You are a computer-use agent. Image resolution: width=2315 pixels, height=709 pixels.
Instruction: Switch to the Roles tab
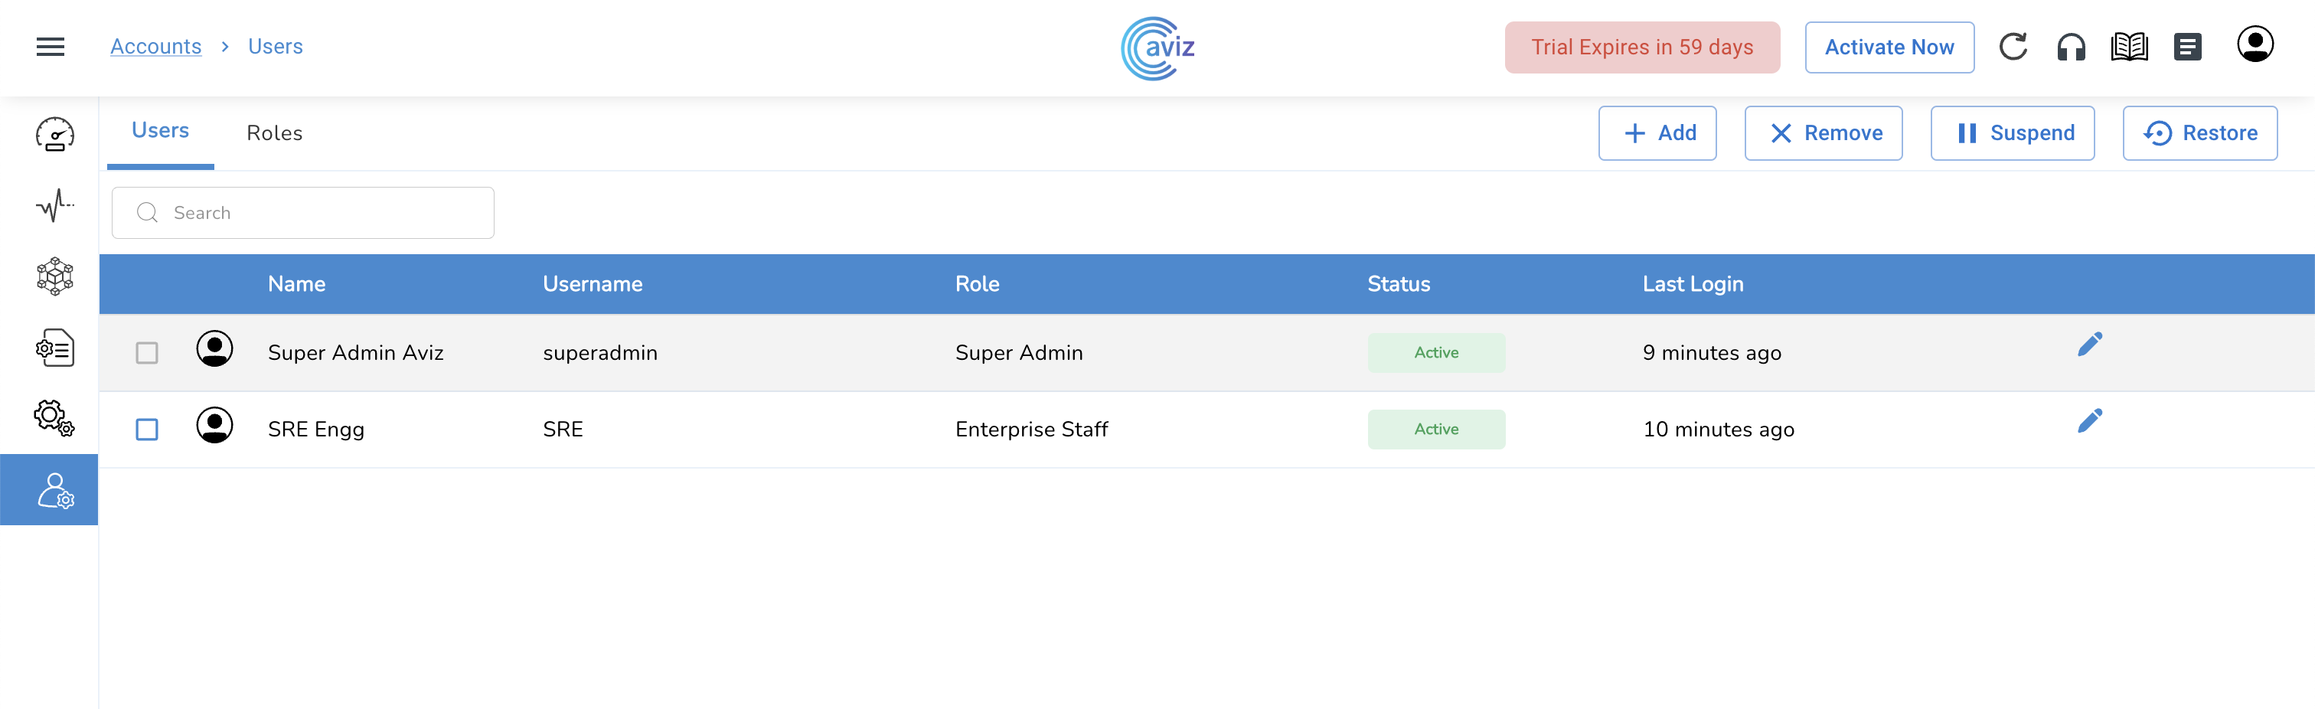(274, 133)
